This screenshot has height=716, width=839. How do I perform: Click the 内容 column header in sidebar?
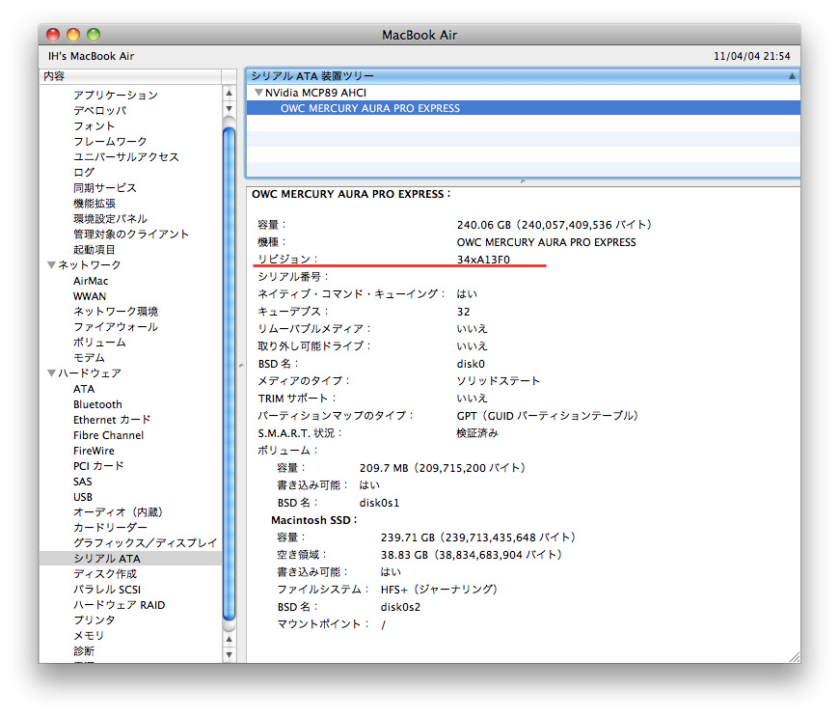pyautogui.click(x=130, y=76)
